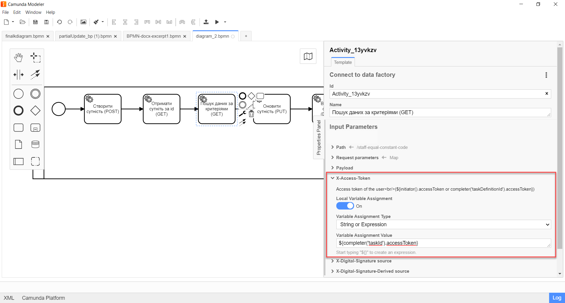Open start instance dropdown arrow
The image size is (565, 303).
225,22
